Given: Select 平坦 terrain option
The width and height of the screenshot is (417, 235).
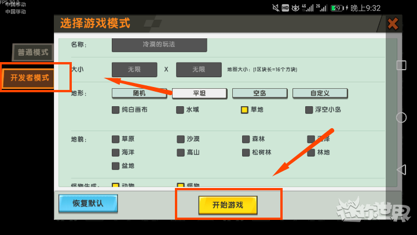Looking at the screenshot, I should click(199, 93).
